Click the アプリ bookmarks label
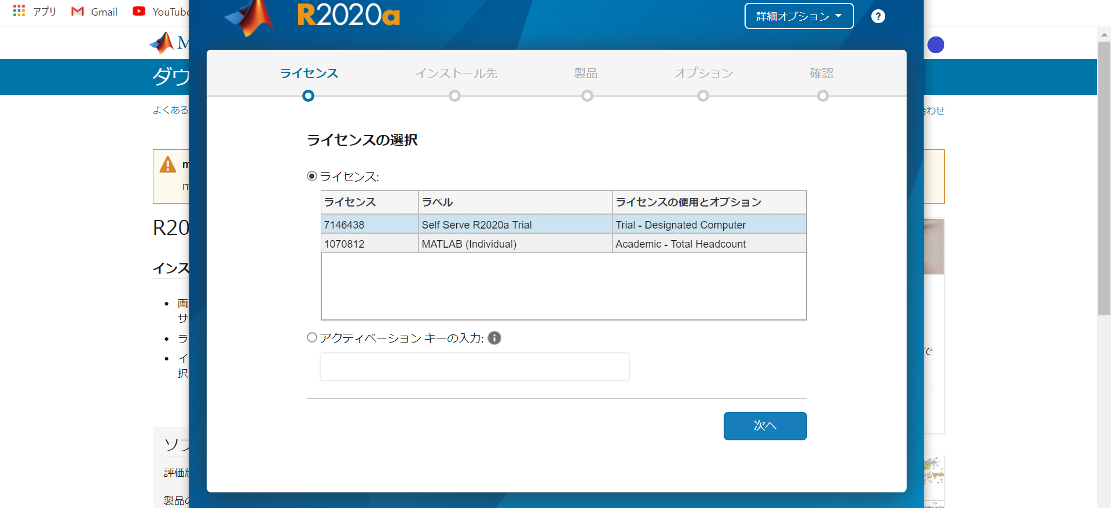1111x508 pixels. (x=45, y=12)
